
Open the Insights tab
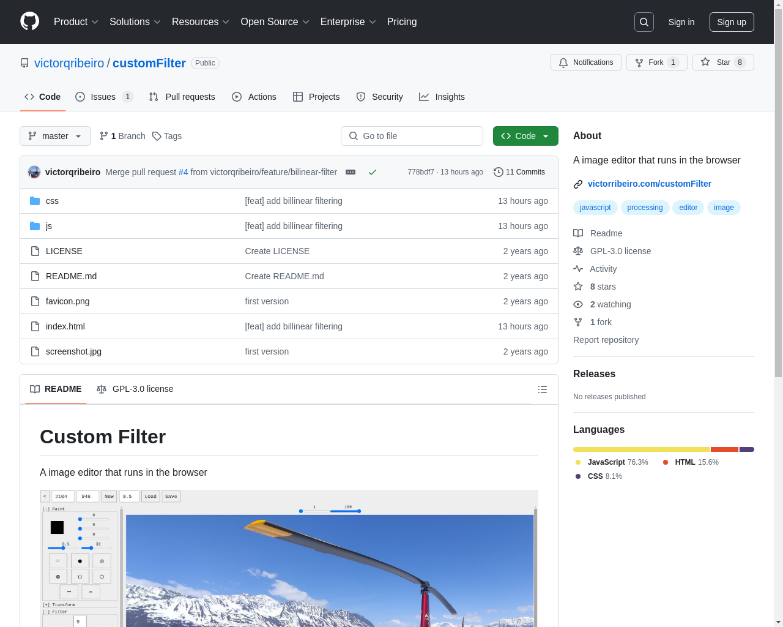coord(442,97)
